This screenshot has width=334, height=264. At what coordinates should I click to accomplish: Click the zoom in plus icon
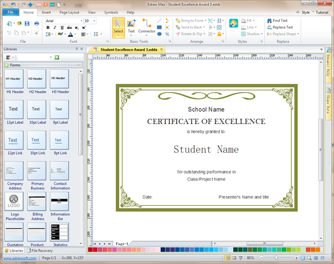tap(296, 257)
